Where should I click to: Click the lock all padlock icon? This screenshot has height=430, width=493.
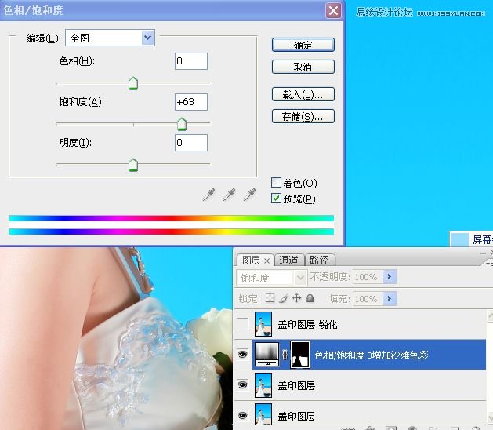[x=310, y=298]
